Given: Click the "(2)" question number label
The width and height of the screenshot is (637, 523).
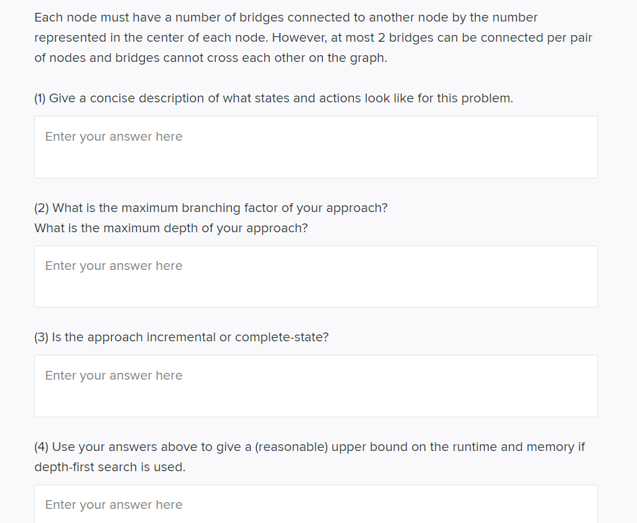Looking at the screenshot, I should pyautogui.click(x=41, y=208).
